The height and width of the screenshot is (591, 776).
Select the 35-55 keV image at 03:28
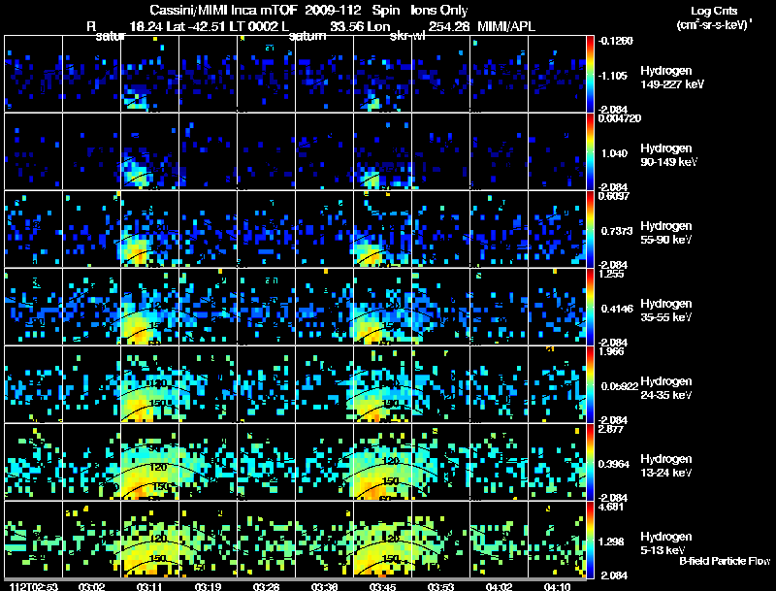click(x=266, y=307)
